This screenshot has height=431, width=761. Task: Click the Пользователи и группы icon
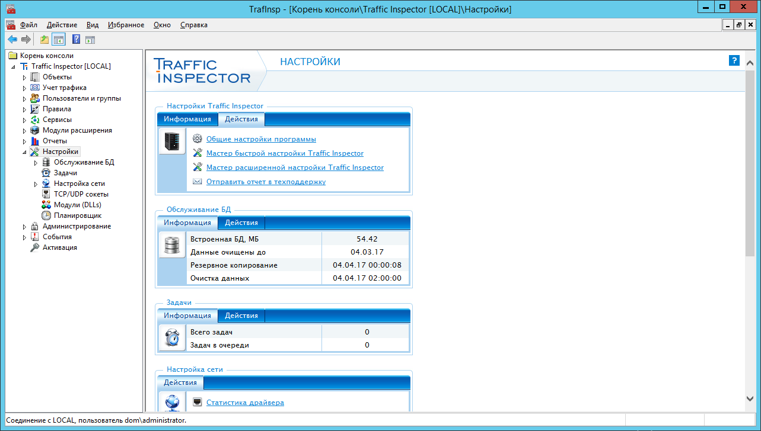point(35,98)
